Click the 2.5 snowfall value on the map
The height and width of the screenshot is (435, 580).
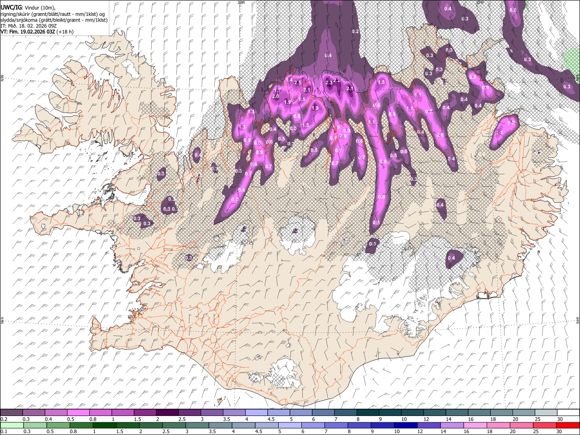pyautogui.click(x=298, y=83)
